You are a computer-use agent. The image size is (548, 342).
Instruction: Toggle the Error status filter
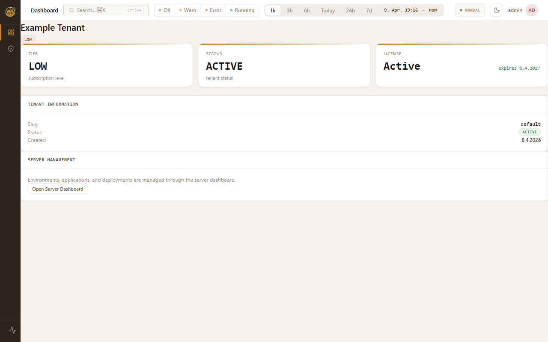click(x=213, y=10)
